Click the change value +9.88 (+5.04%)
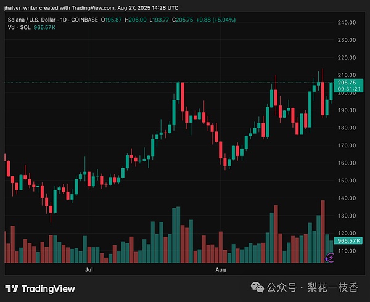 216,20
